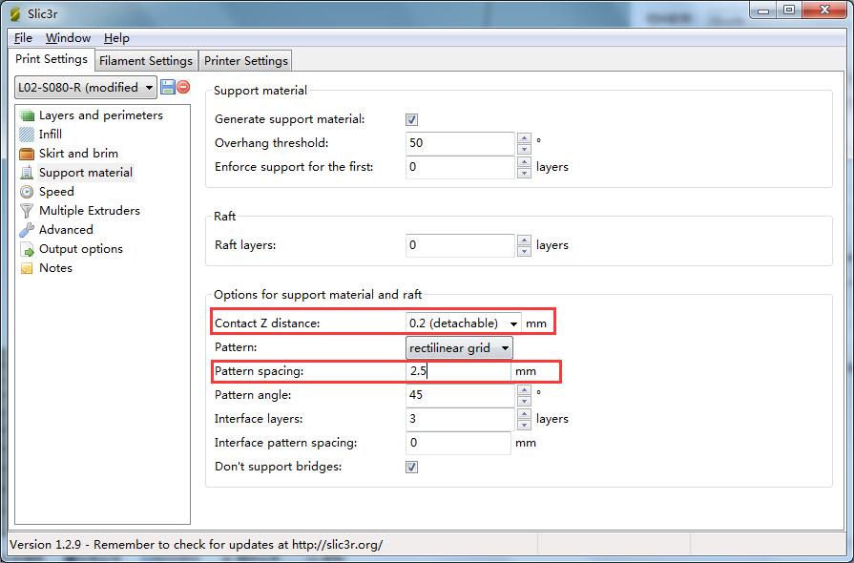Click the Skirt and brim icon
This screenshot has height=563, width=854.
[27, 154]
